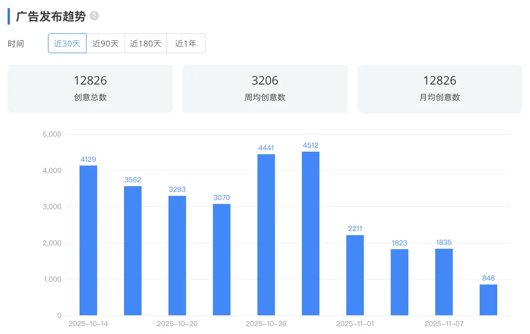
Task: Click the bar with value 3562
Action: coord(133,251)
